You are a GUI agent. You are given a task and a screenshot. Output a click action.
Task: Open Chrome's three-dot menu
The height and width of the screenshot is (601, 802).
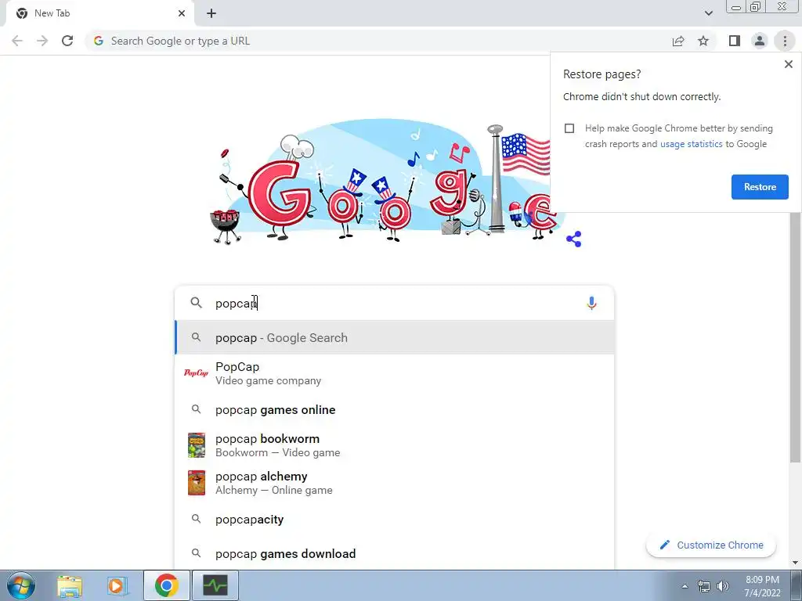point(785,41)
